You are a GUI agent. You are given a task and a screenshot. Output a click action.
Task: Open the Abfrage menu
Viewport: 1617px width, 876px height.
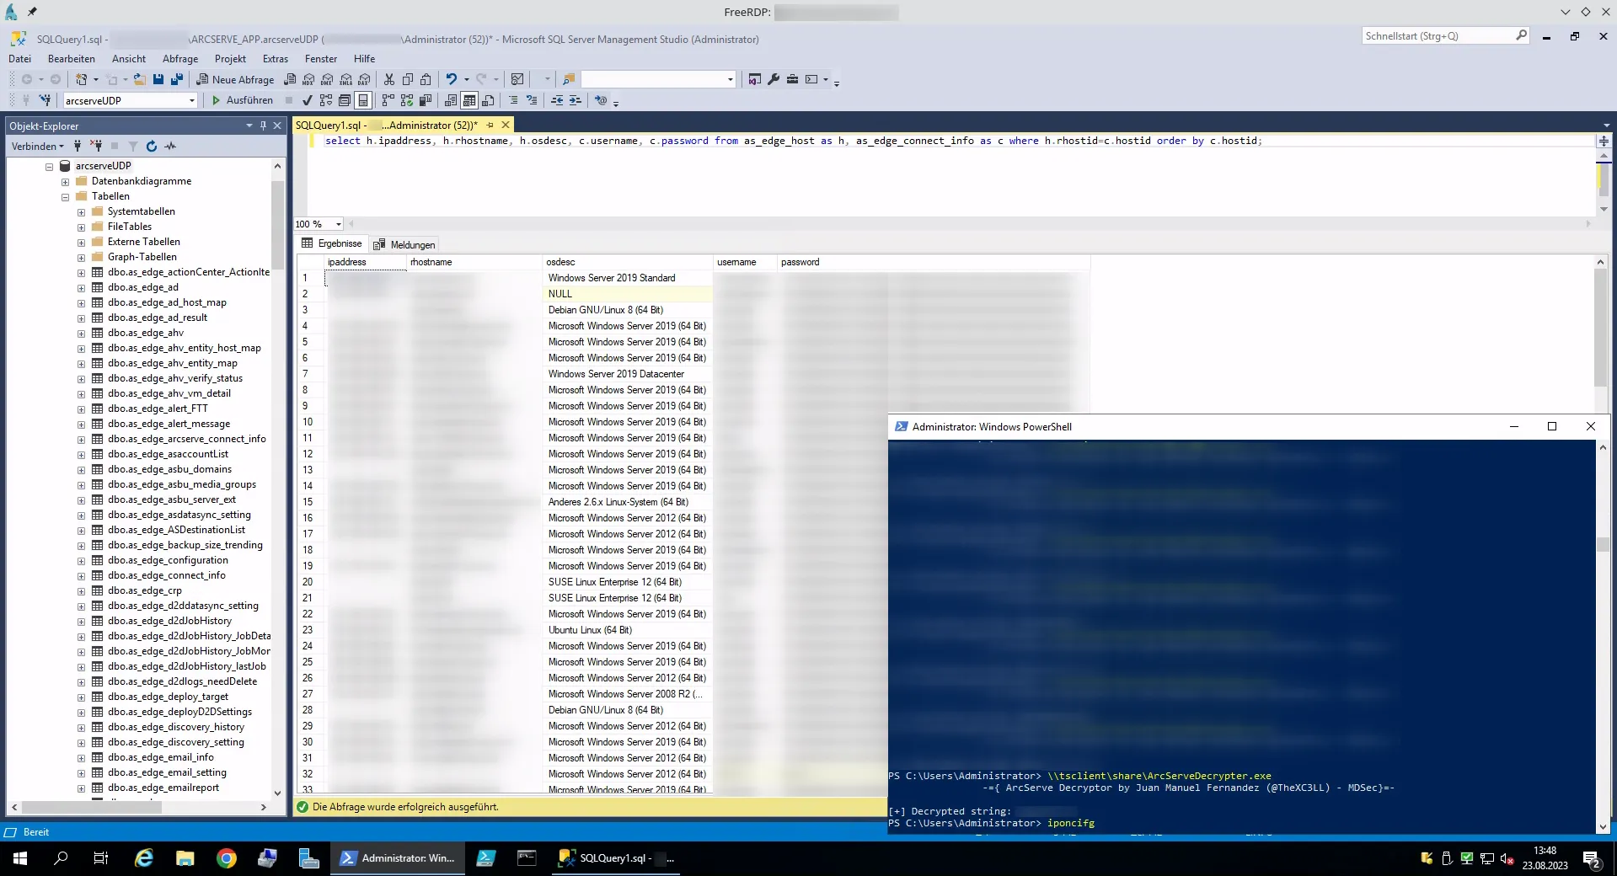[179, 59]
